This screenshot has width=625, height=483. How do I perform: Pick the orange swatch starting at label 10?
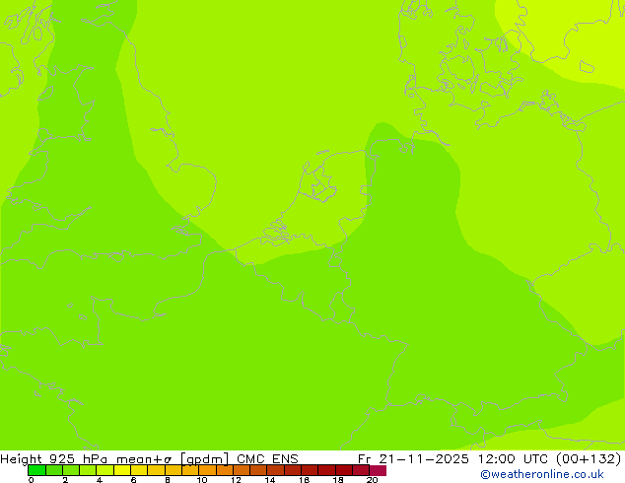[208, 470]
